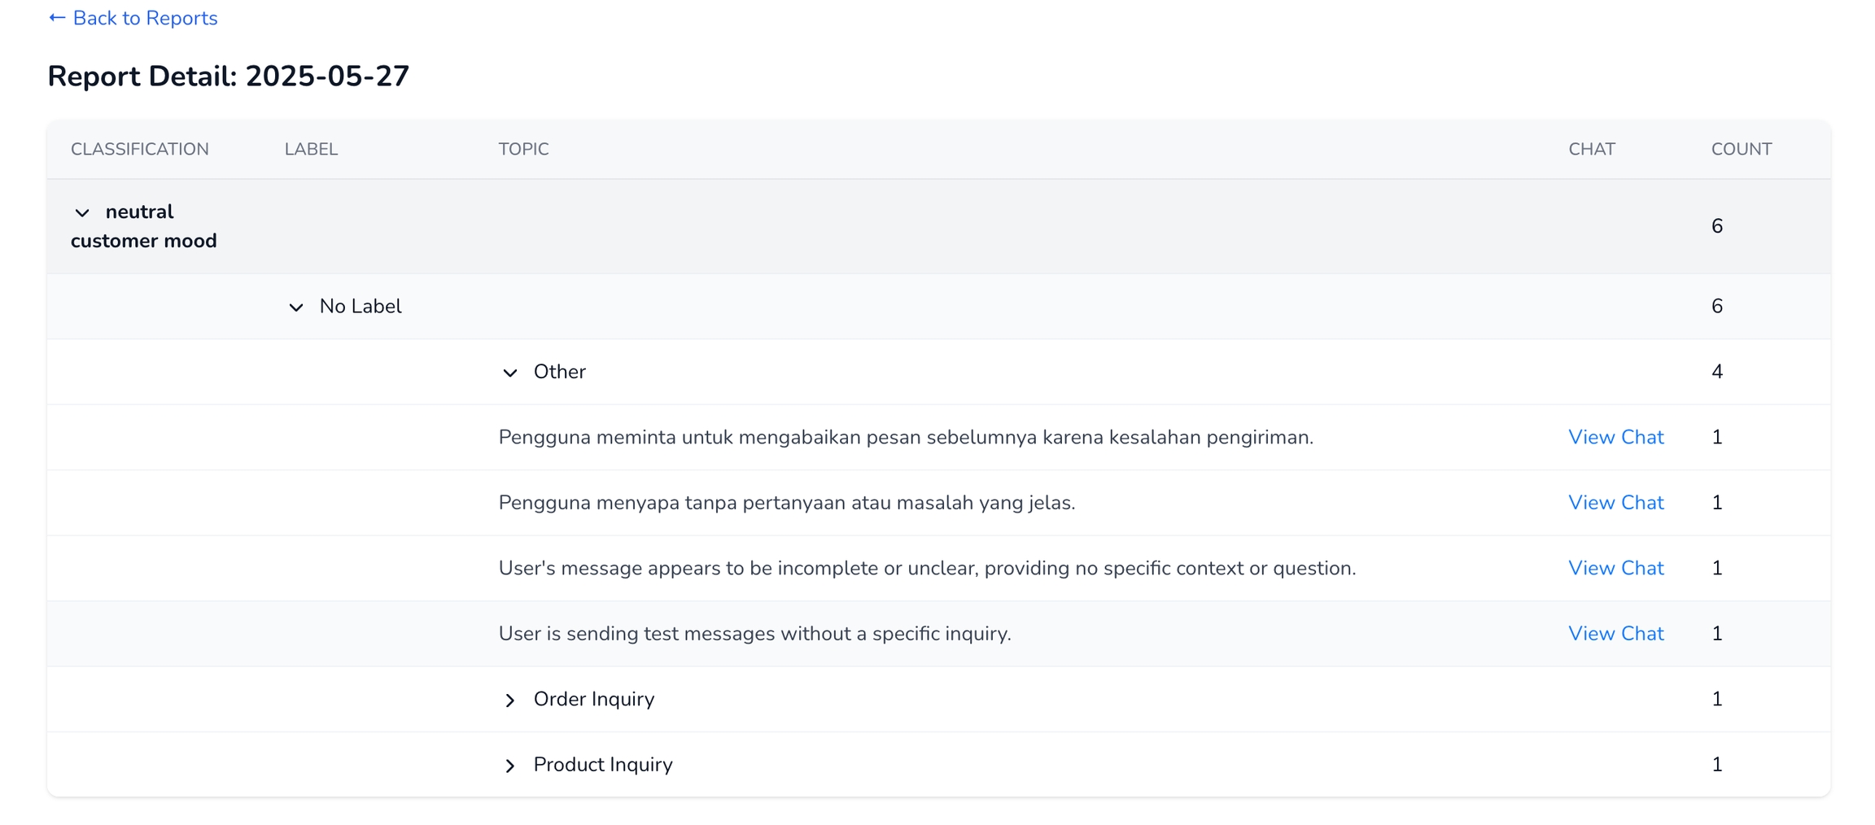Collapse the neutral customer mood chevron
The width and height of the screenshot is (1875, 825).
click(82, 212)
